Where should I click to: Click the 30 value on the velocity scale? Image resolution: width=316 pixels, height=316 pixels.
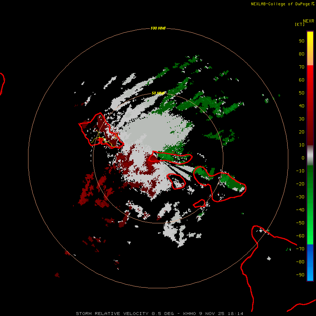(x=302, y=119)
